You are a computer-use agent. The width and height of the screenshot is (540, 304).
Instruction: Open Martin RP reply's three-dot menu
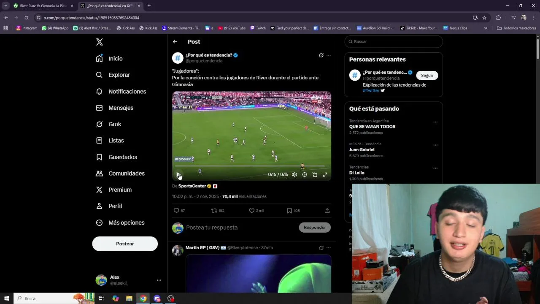[329, 248]
